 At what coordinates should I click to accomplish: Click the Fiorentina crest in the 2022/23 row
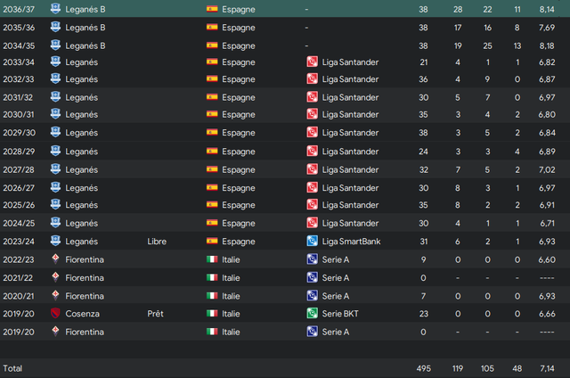click(x=55, y=259)
